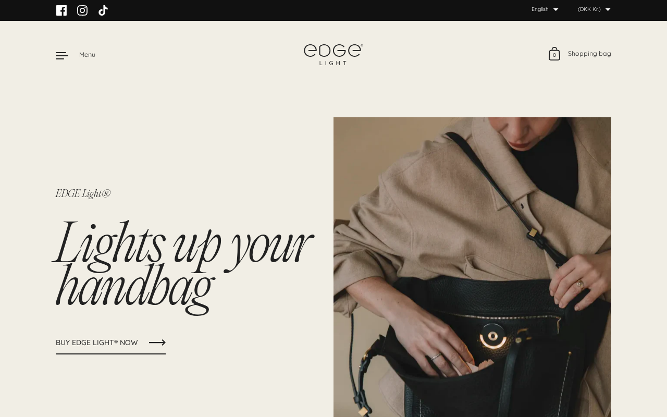Open the English language dropdown
The image size is (667, 417).
(x=545, y=9)
